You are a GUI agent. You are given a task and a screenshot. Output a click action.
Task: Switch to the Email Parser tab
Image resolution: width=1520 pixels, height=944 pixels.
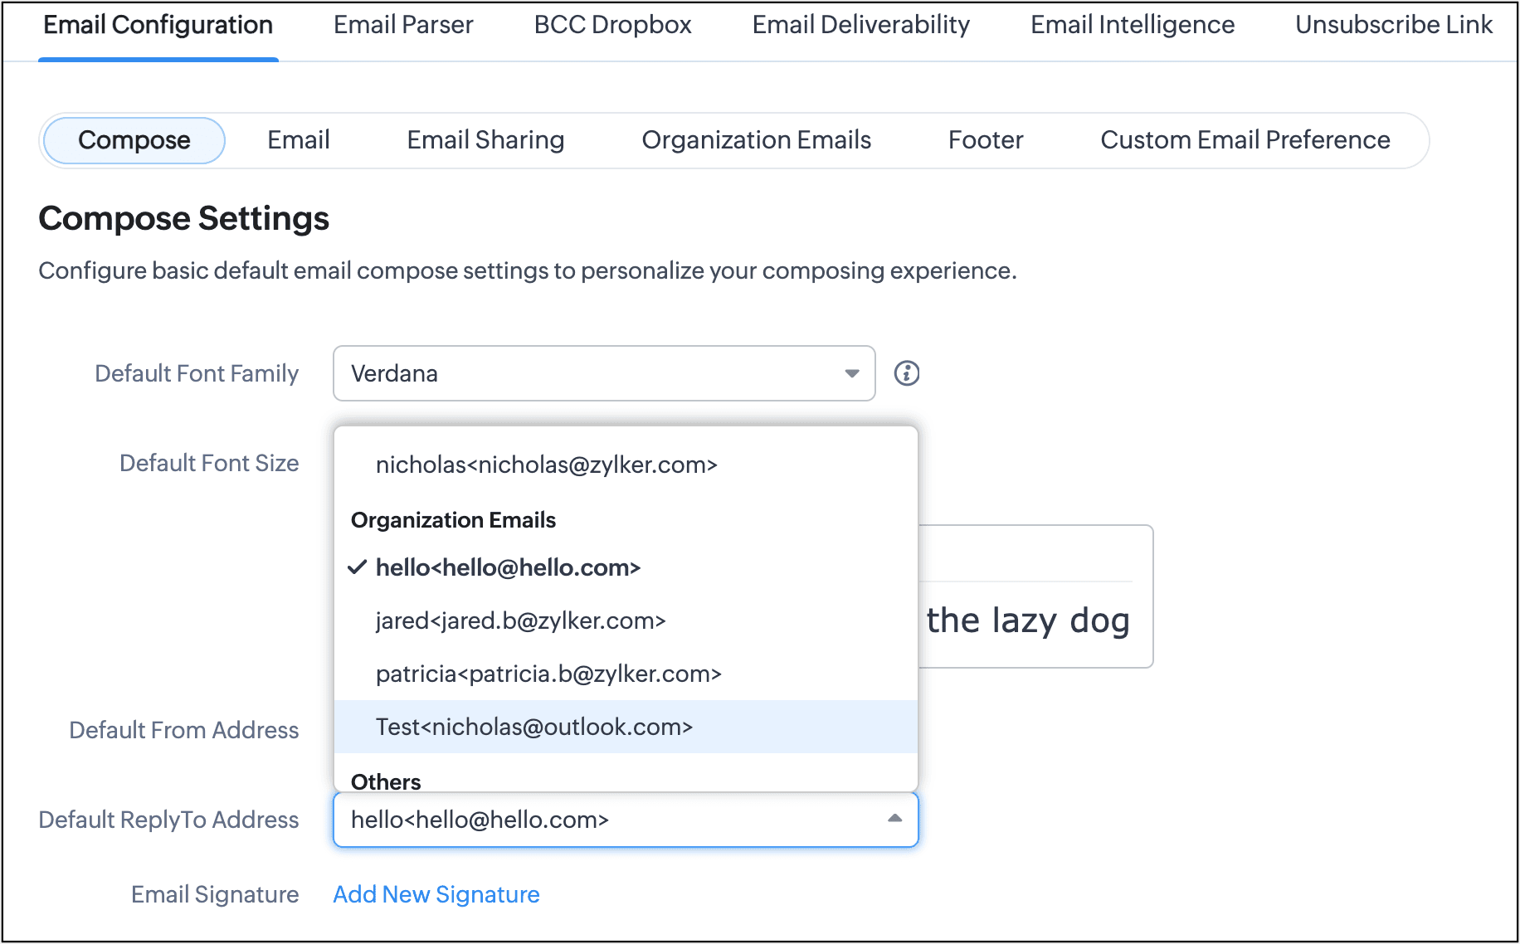(x=403, y=25)
